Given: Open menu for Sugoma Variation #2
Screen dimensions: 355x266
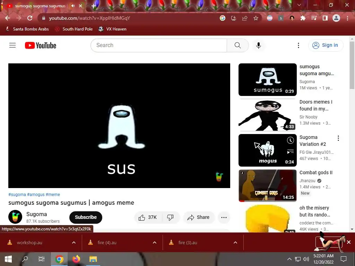Looking at the screenshot, I should (x=338, y=138).
